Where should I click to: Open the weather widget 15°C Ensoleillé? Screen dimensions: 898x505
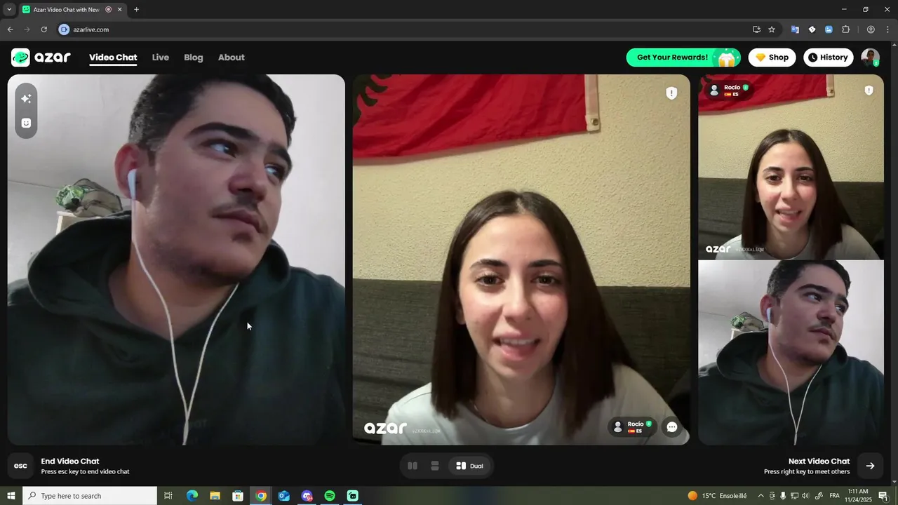717,496
